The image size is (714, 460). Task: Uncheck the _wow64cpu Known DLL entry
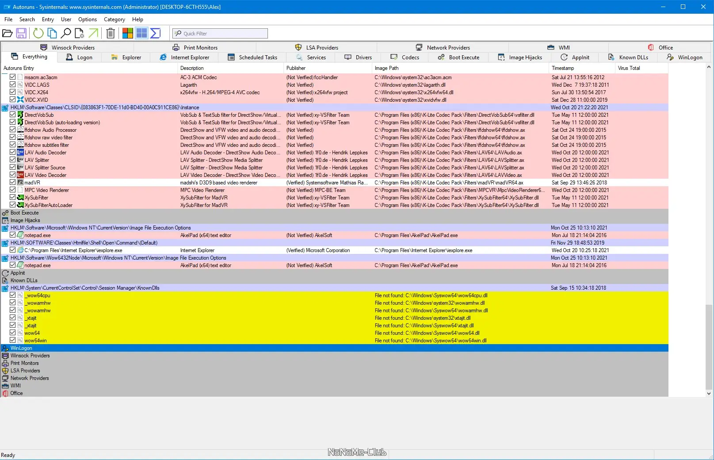(13, 295)
